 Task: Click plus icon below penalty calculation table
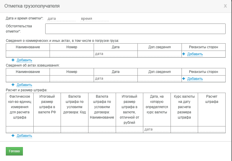(13, 135)
